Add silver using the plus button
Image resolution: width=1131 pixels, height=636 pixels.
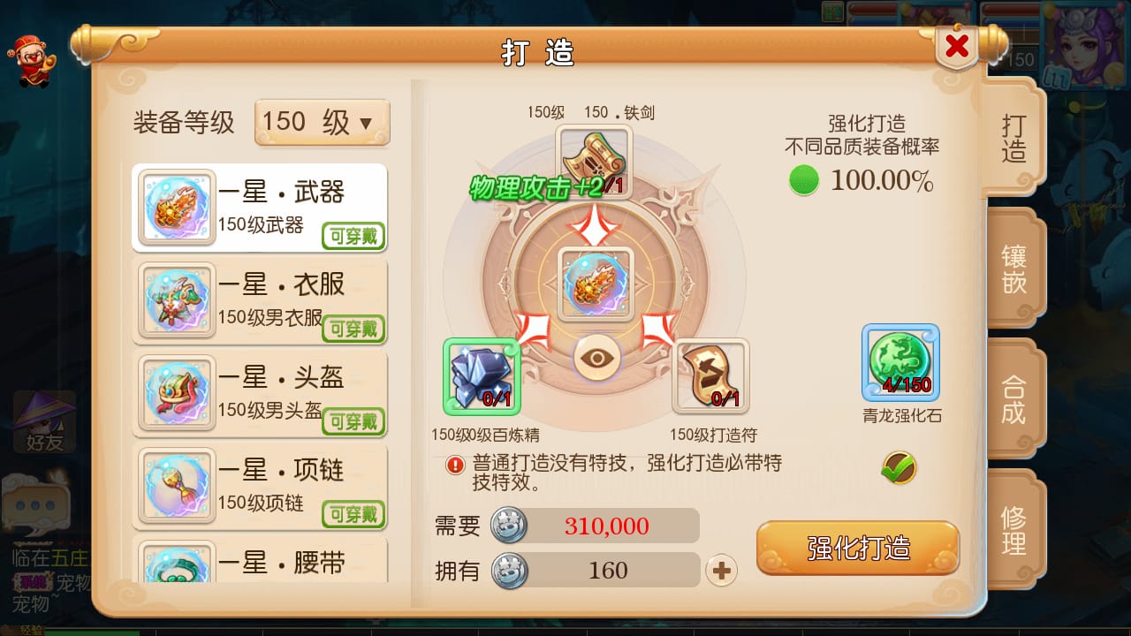pyautogui.click(x=721, y=571)
